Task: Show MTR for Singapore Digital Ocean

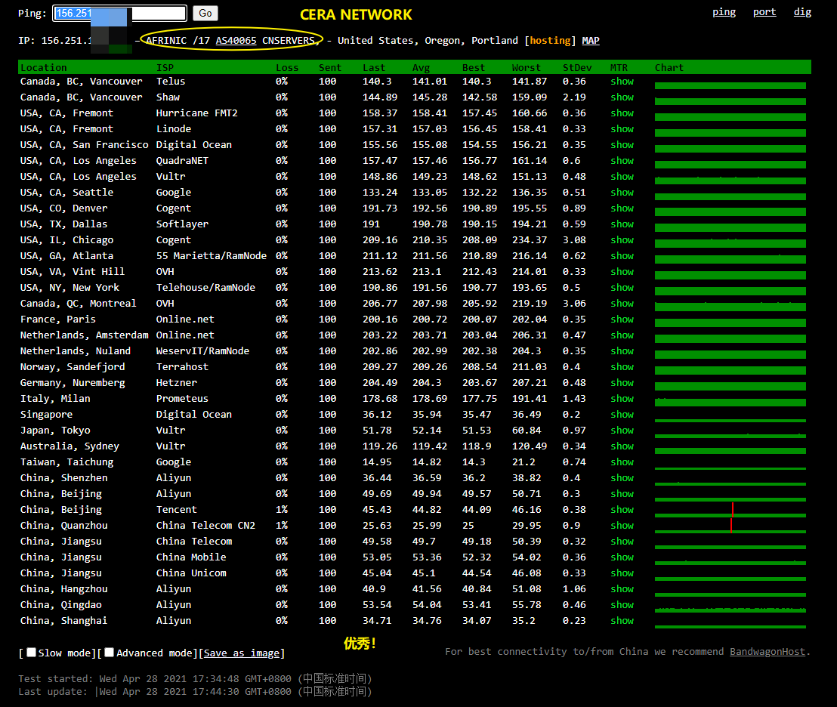Action: pyautogui.click(x=622, y=415)
